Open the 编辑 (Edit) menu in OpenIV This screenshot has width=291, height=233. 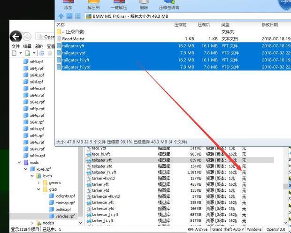[28, 46]
